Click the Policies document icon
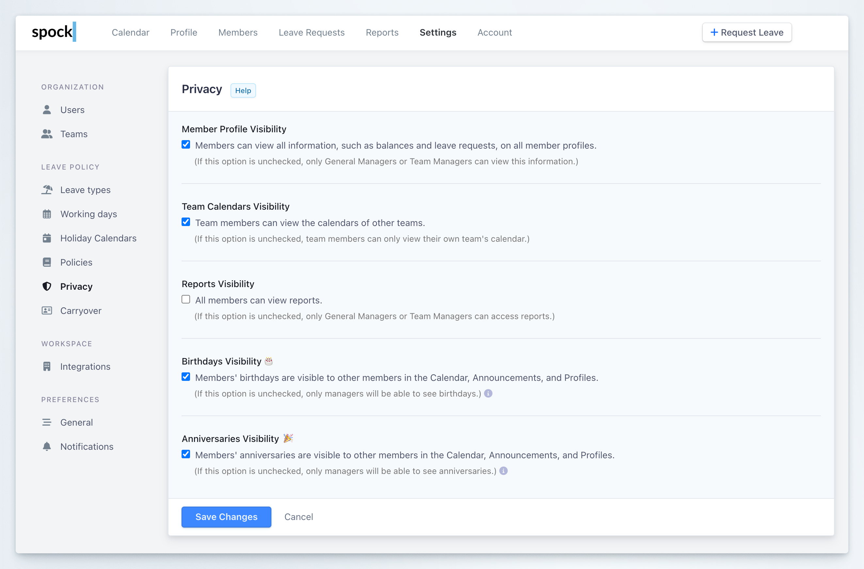The height and width of the screenshot is (569, 864). pyautogui.click(x=47, y=262)
